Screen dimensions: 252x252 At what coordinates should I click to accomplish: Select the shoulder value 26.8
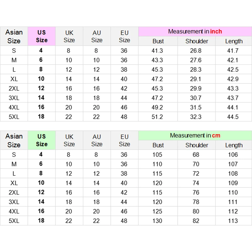196,51
